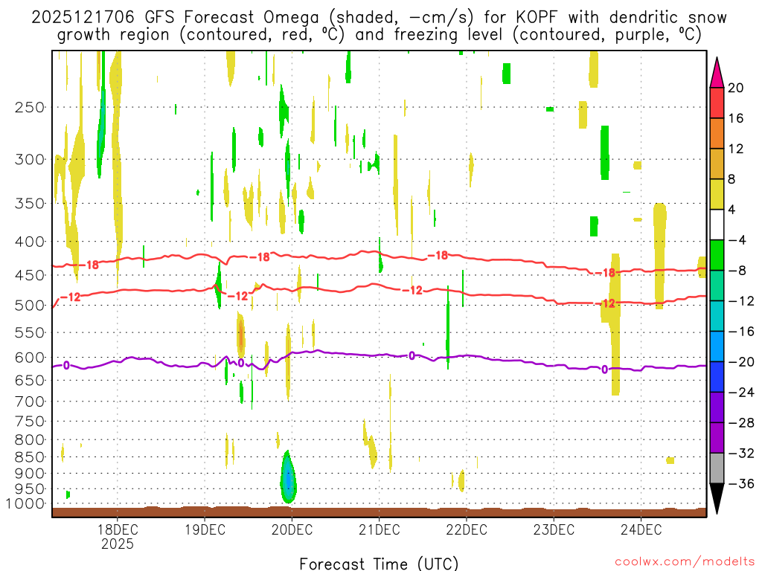The width and height of the screenshot is (762, 571).
Task: Click the Forecast Time (UTC) axis title
Action: click(x=379, y=563)
